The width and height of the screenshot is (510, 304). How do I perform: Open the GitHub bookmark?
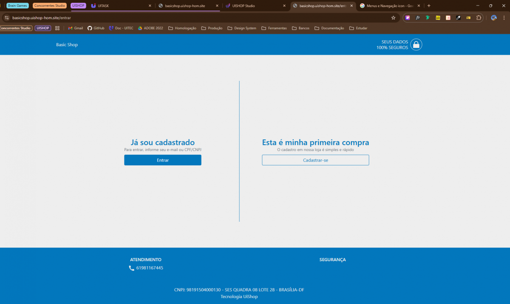point(96,28)
